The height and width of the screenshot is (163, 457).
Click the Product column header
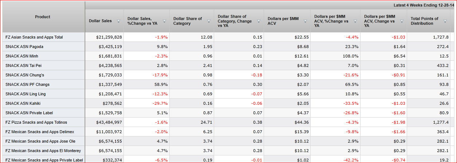(x=43, y=17)
